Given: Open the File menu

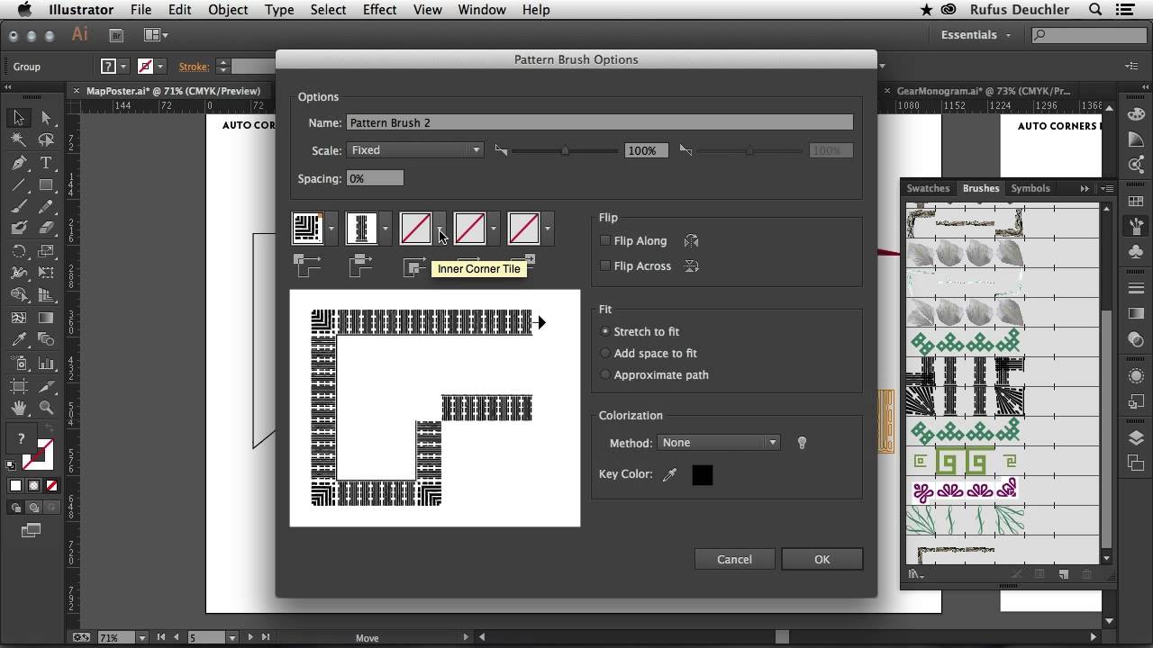Looking at the screenshot, I should pos(141,10).
